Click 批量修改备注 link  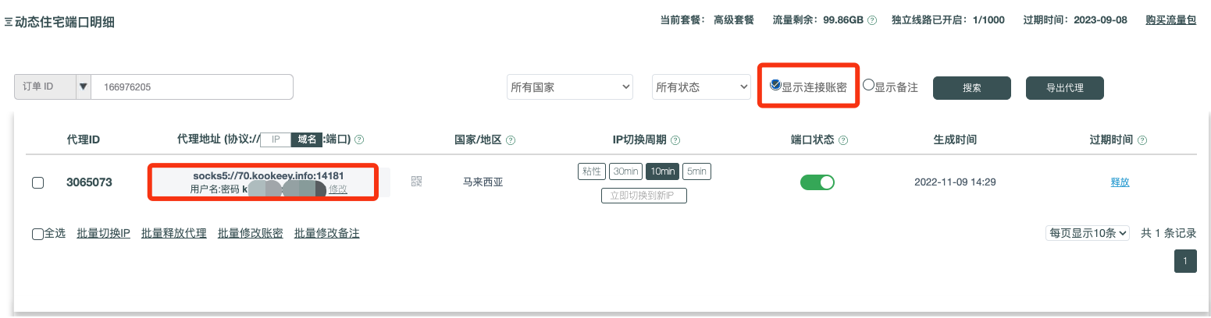[x=326, y=233]
